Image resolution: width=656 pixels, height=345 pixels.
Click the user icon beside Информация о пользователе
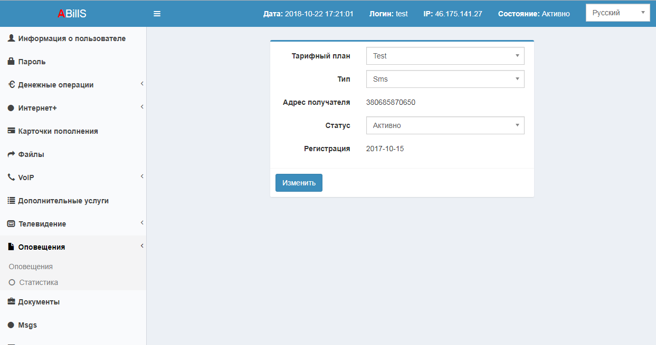click(11, 38)
